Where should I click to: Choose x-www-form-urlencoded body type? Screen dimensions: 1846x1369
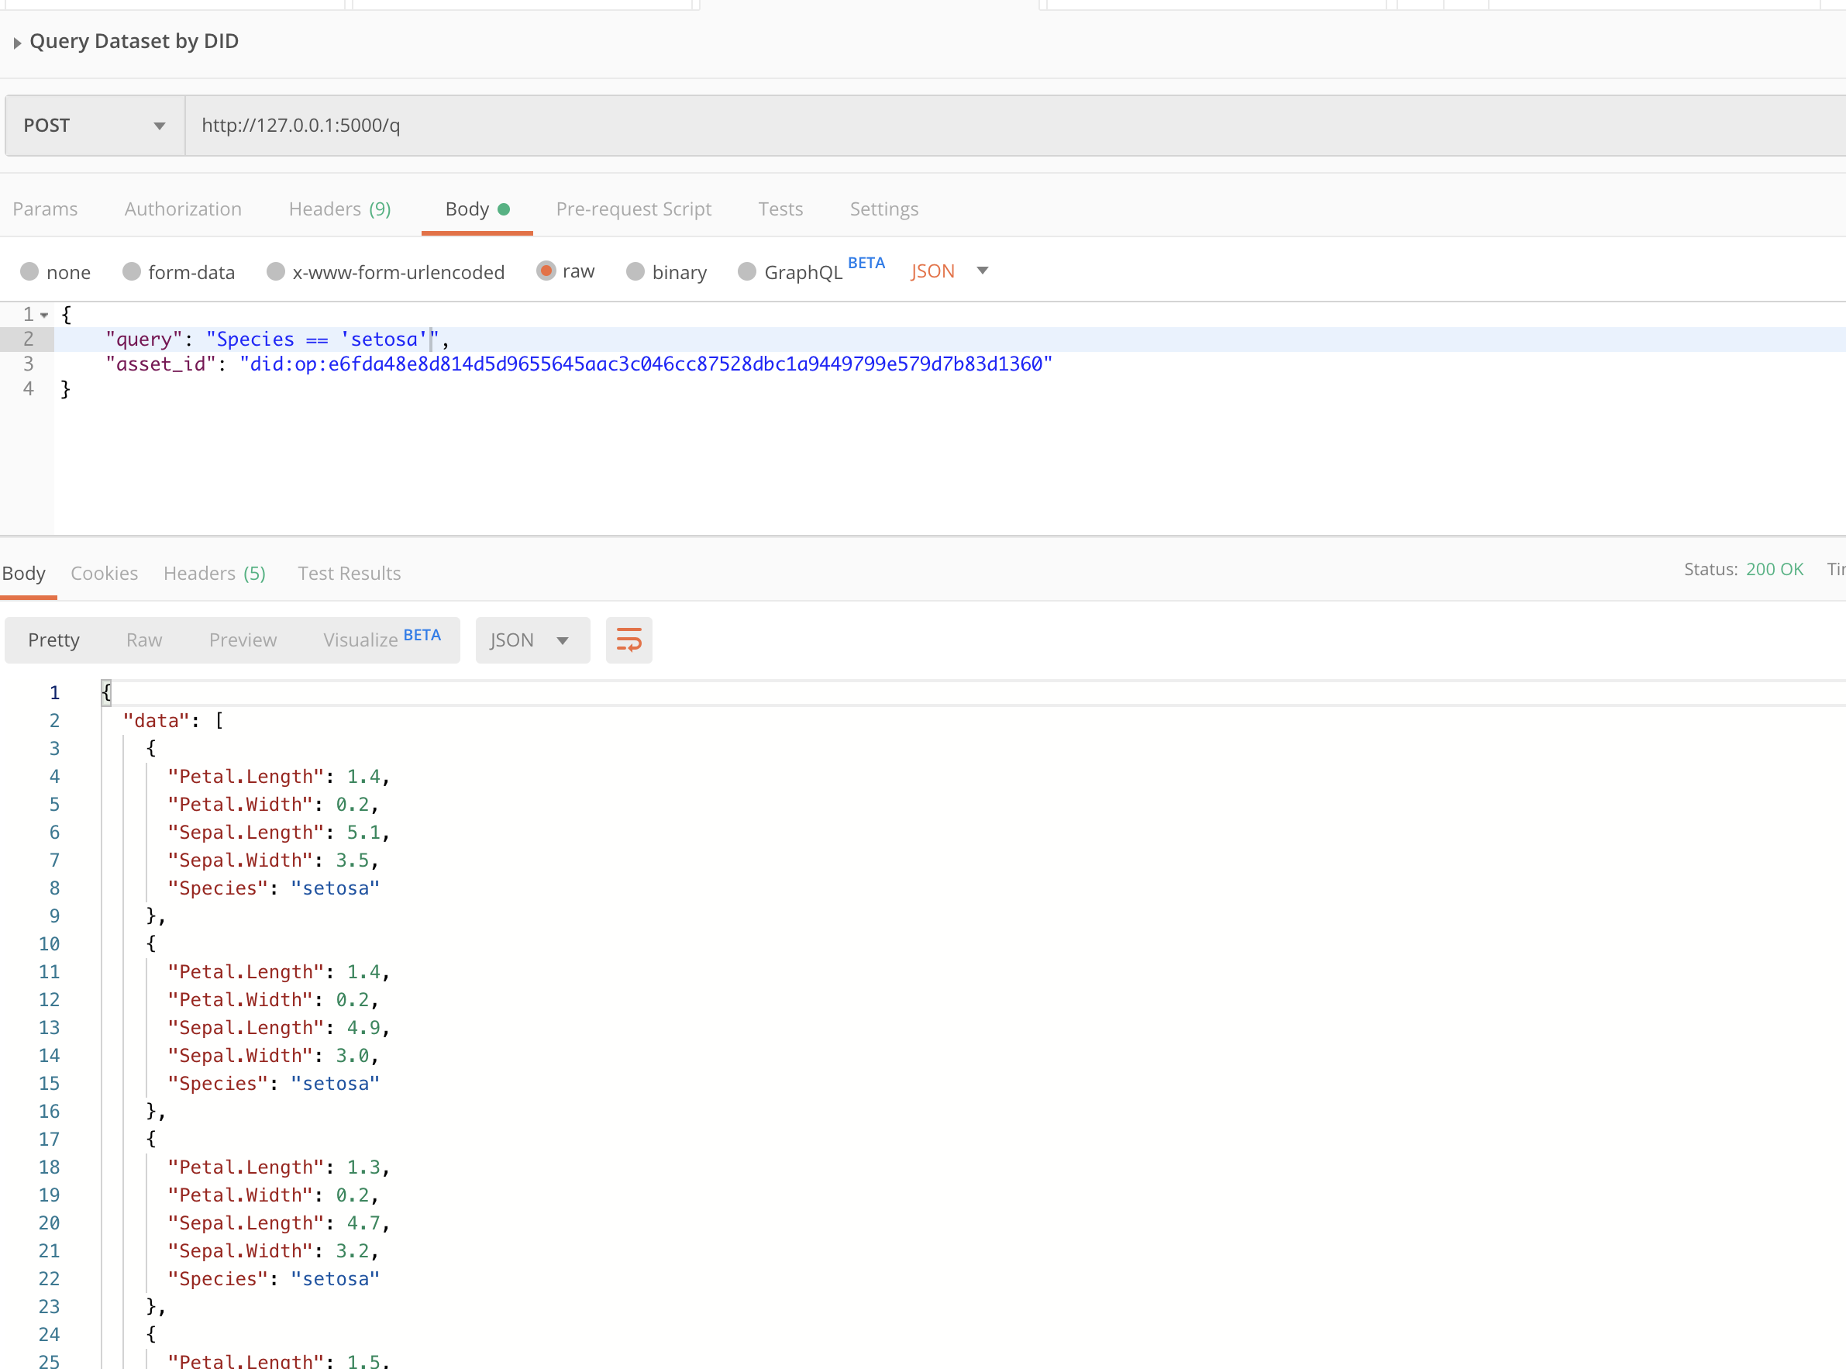pos(276,272)
